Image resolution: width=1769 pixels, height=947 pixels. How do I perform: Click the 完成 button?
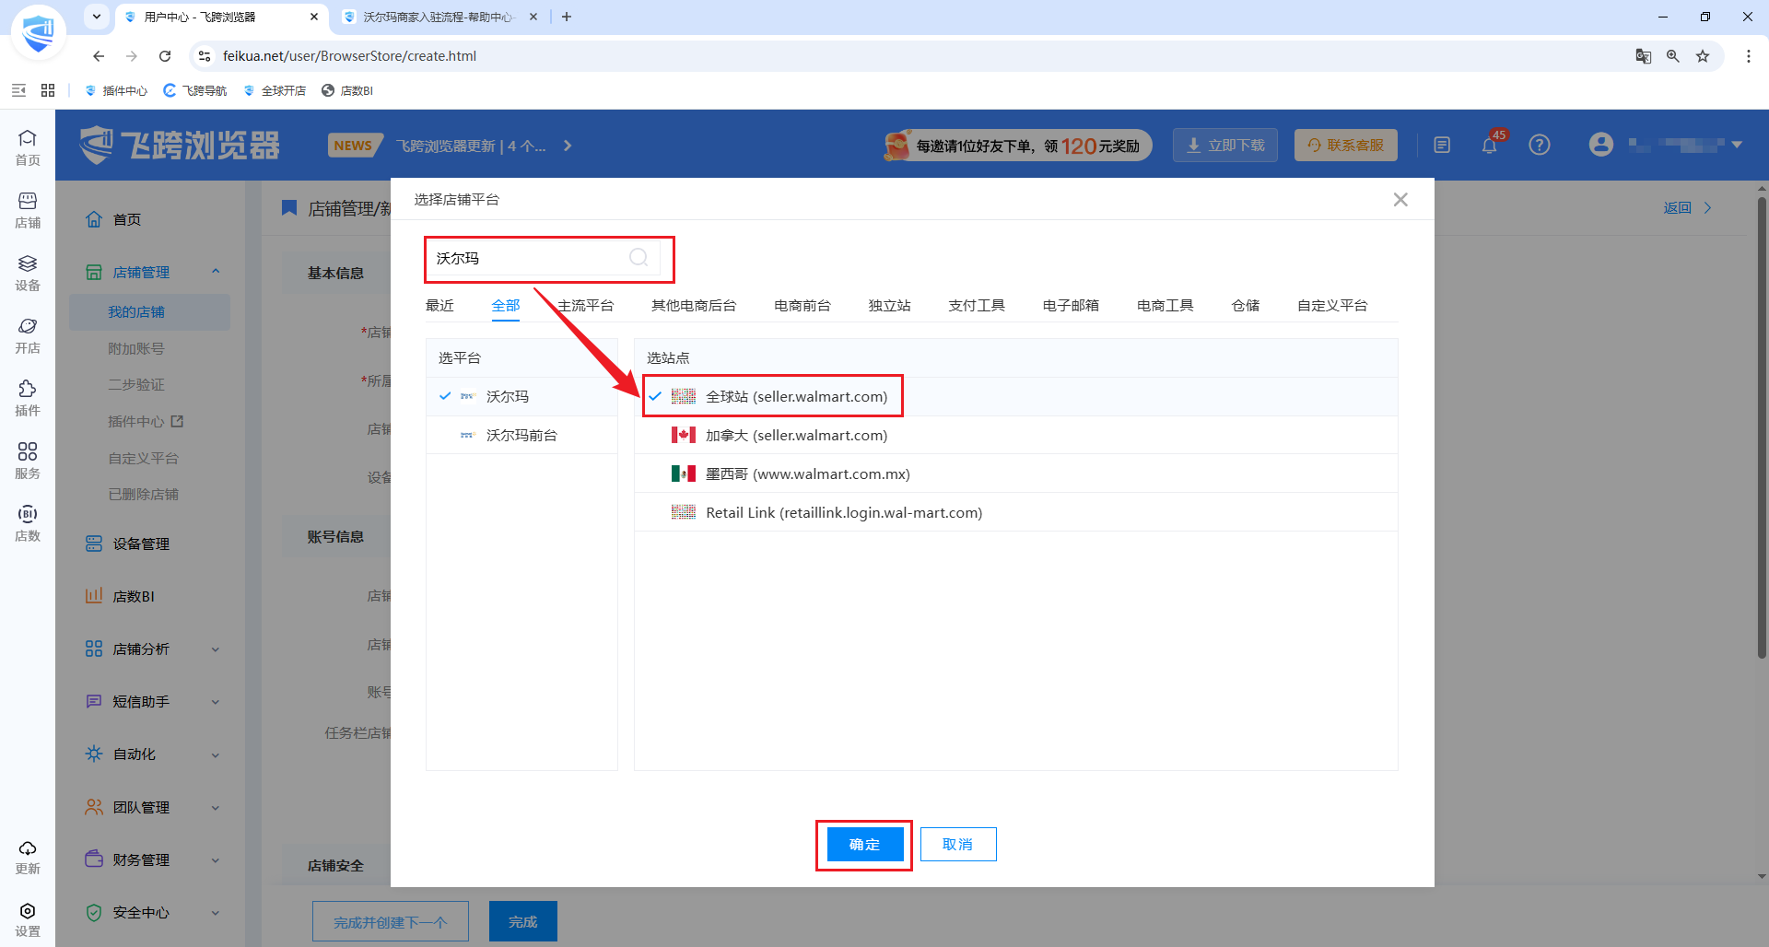tap(523, 921)
